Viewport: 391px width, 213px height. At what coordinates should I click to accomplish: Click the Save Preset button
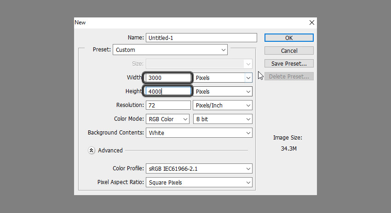tap(289, 63)
